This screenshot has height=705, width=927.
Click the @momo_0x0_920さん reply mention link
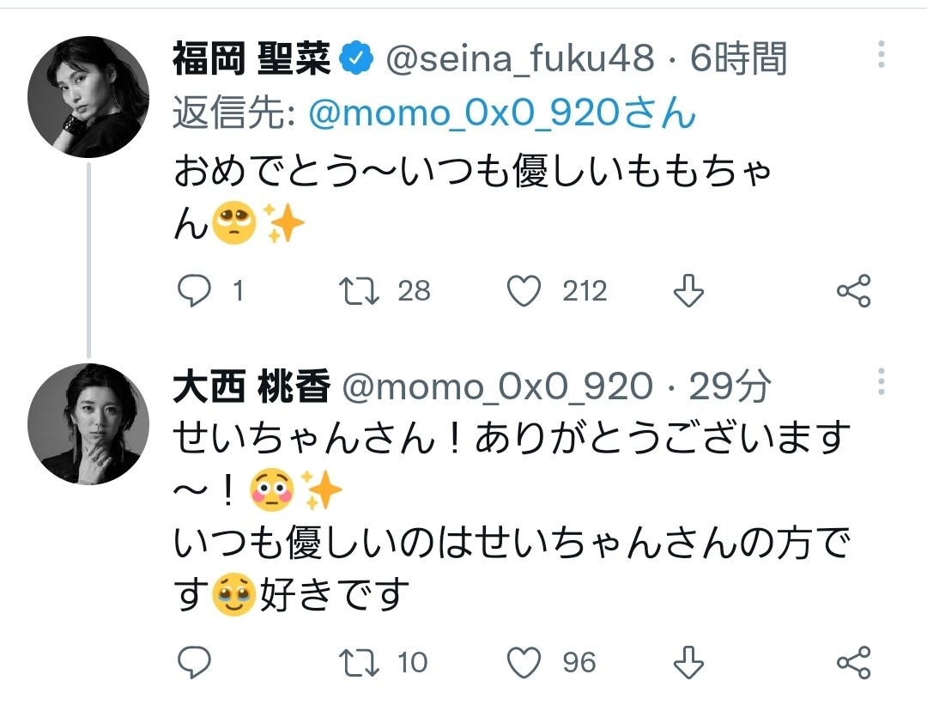click(x=501, y=112)
